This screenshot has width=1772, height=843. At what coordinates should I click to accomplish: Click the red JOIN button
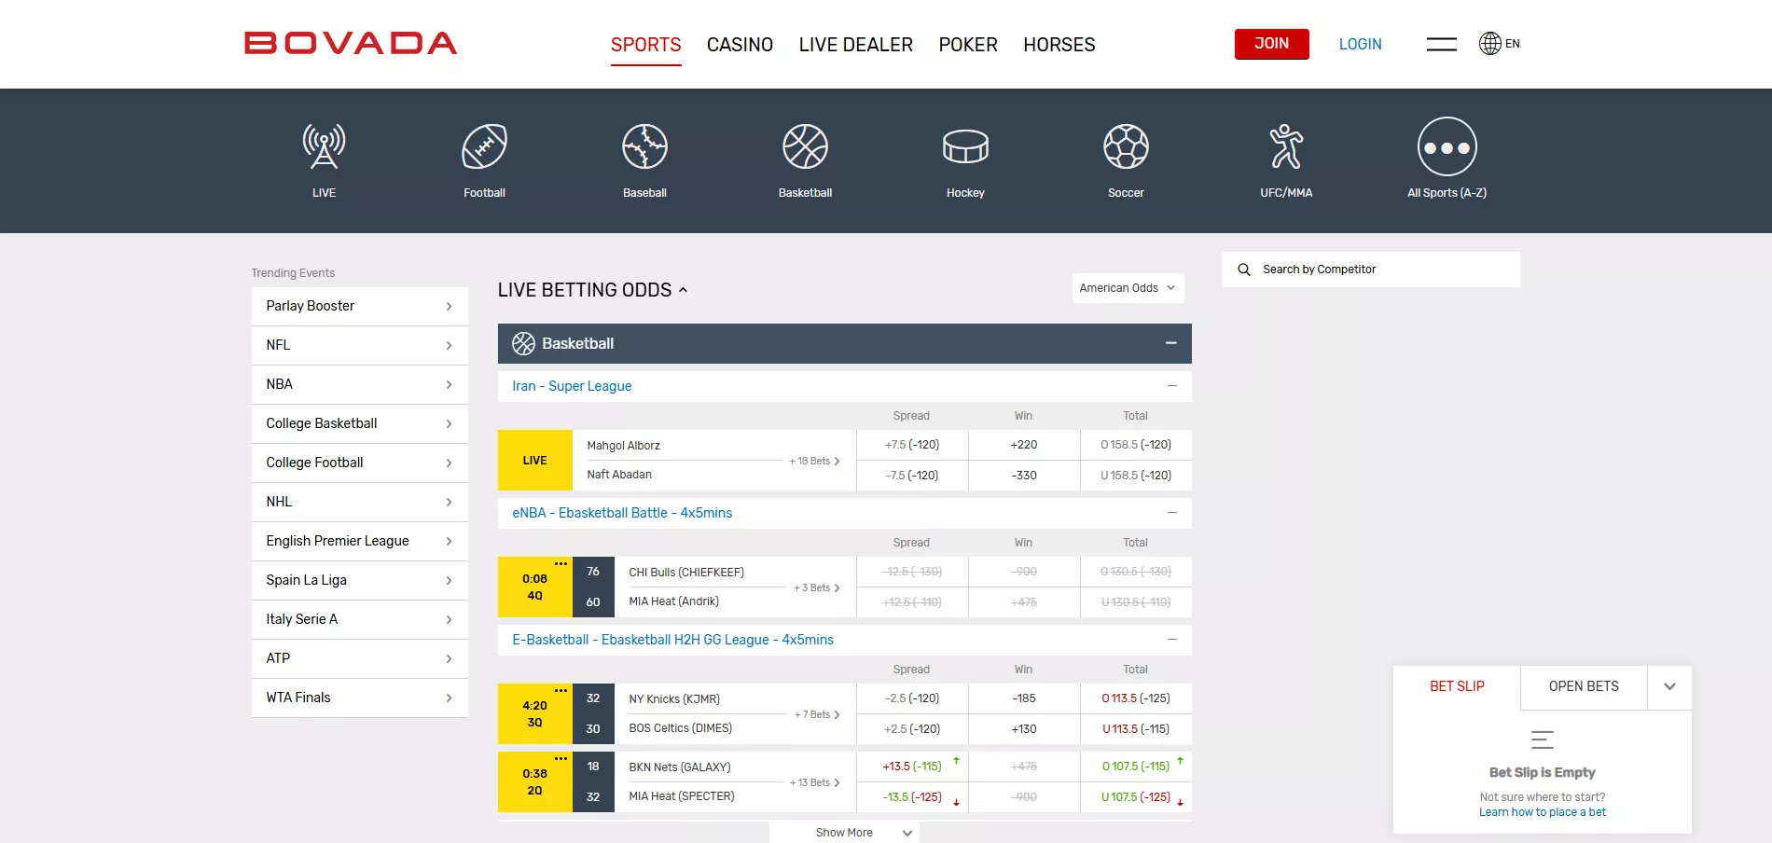pos(1271,44)
